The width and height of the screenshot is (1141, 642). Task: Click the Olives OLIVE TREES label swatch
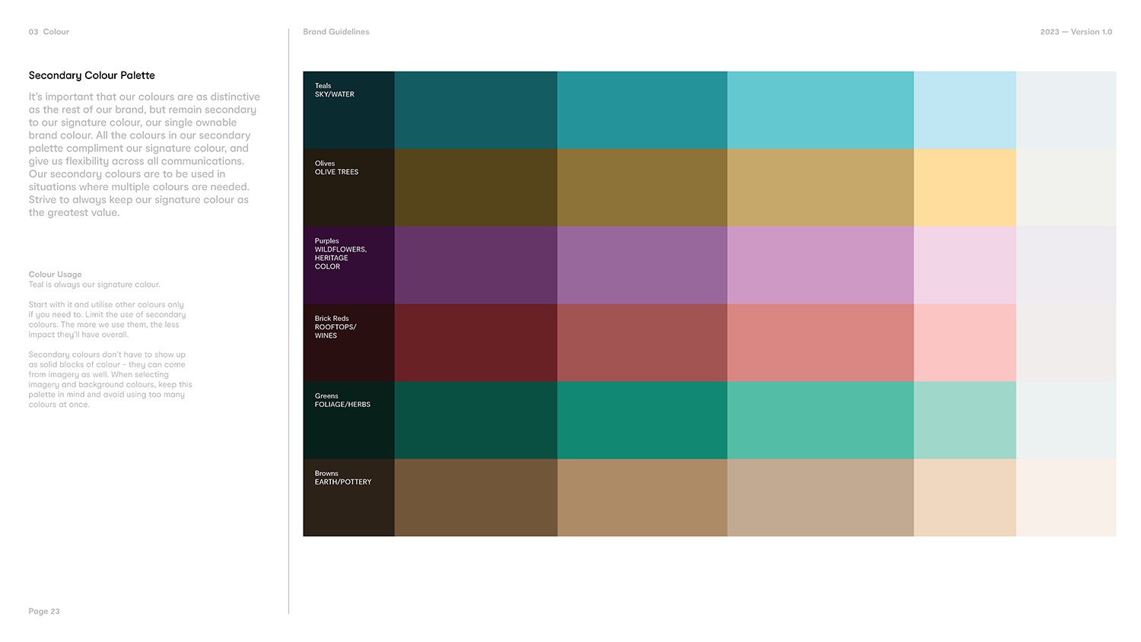(x=348, y=187)
